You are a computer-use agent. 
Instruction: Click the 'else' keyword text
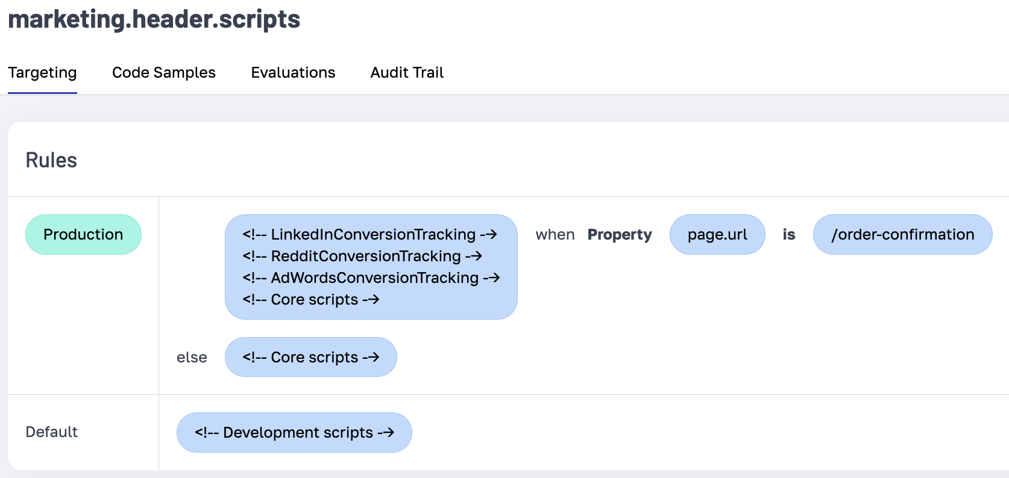[192, 357]
